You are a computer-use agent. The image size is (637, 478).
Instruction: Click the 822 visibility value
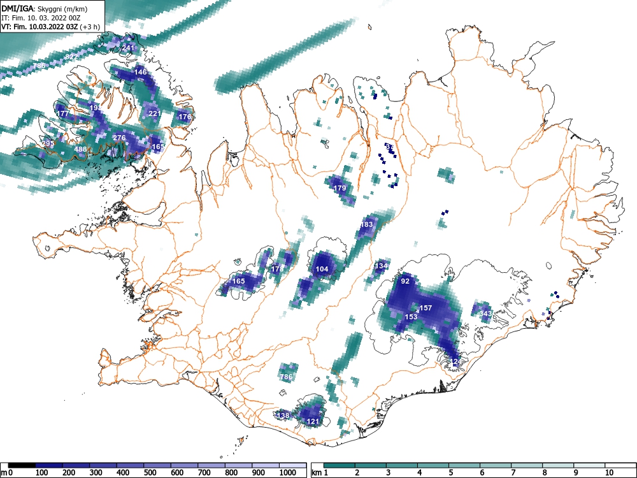point(71,57)
